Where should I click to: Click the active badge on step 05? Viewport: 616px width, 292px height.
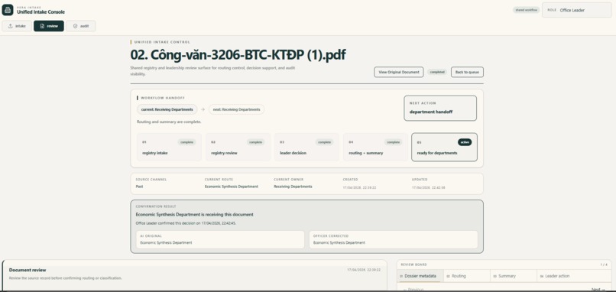[x=465, y=142]
